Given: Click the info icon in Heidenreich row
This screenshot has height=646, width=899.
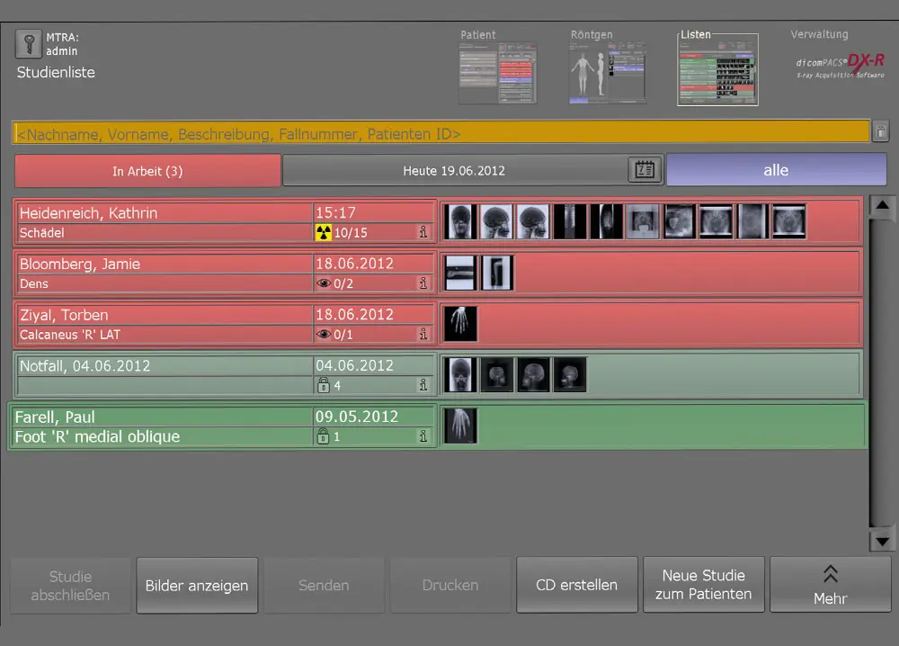Looking at the screenshot, I should tap(423, 233).
